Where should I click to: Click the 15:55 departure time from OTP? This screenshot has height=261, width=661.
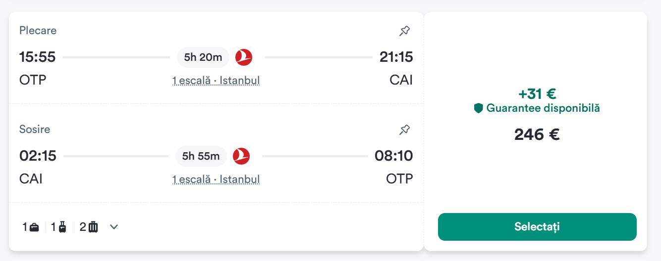pyautogui.click(x=38, y=57)
